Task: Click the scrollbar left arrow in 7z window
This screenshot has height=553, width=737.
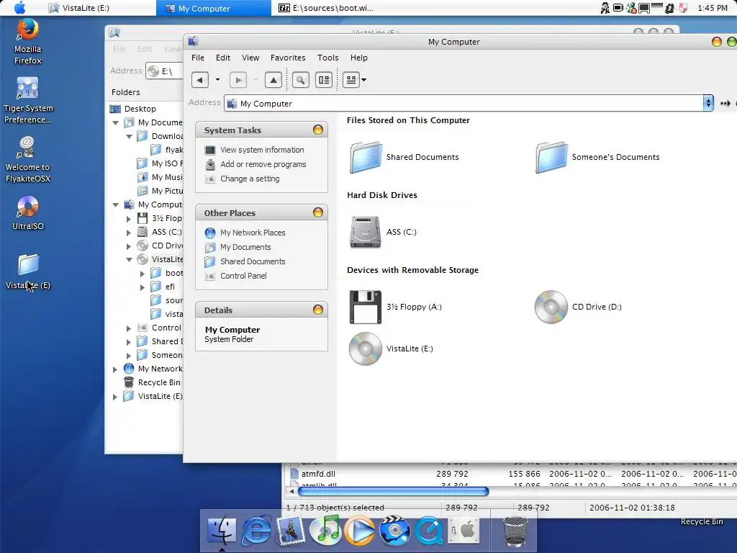Action: click(291, 491)
